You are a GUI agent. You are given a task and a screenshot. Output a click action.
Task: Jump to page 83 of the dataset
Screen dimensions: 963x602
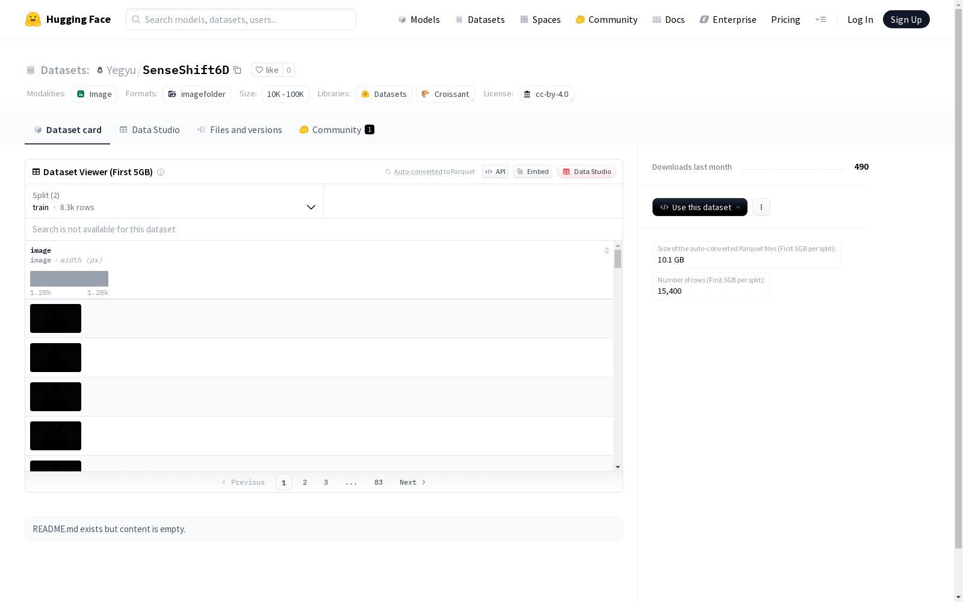[x=379, y=482]
